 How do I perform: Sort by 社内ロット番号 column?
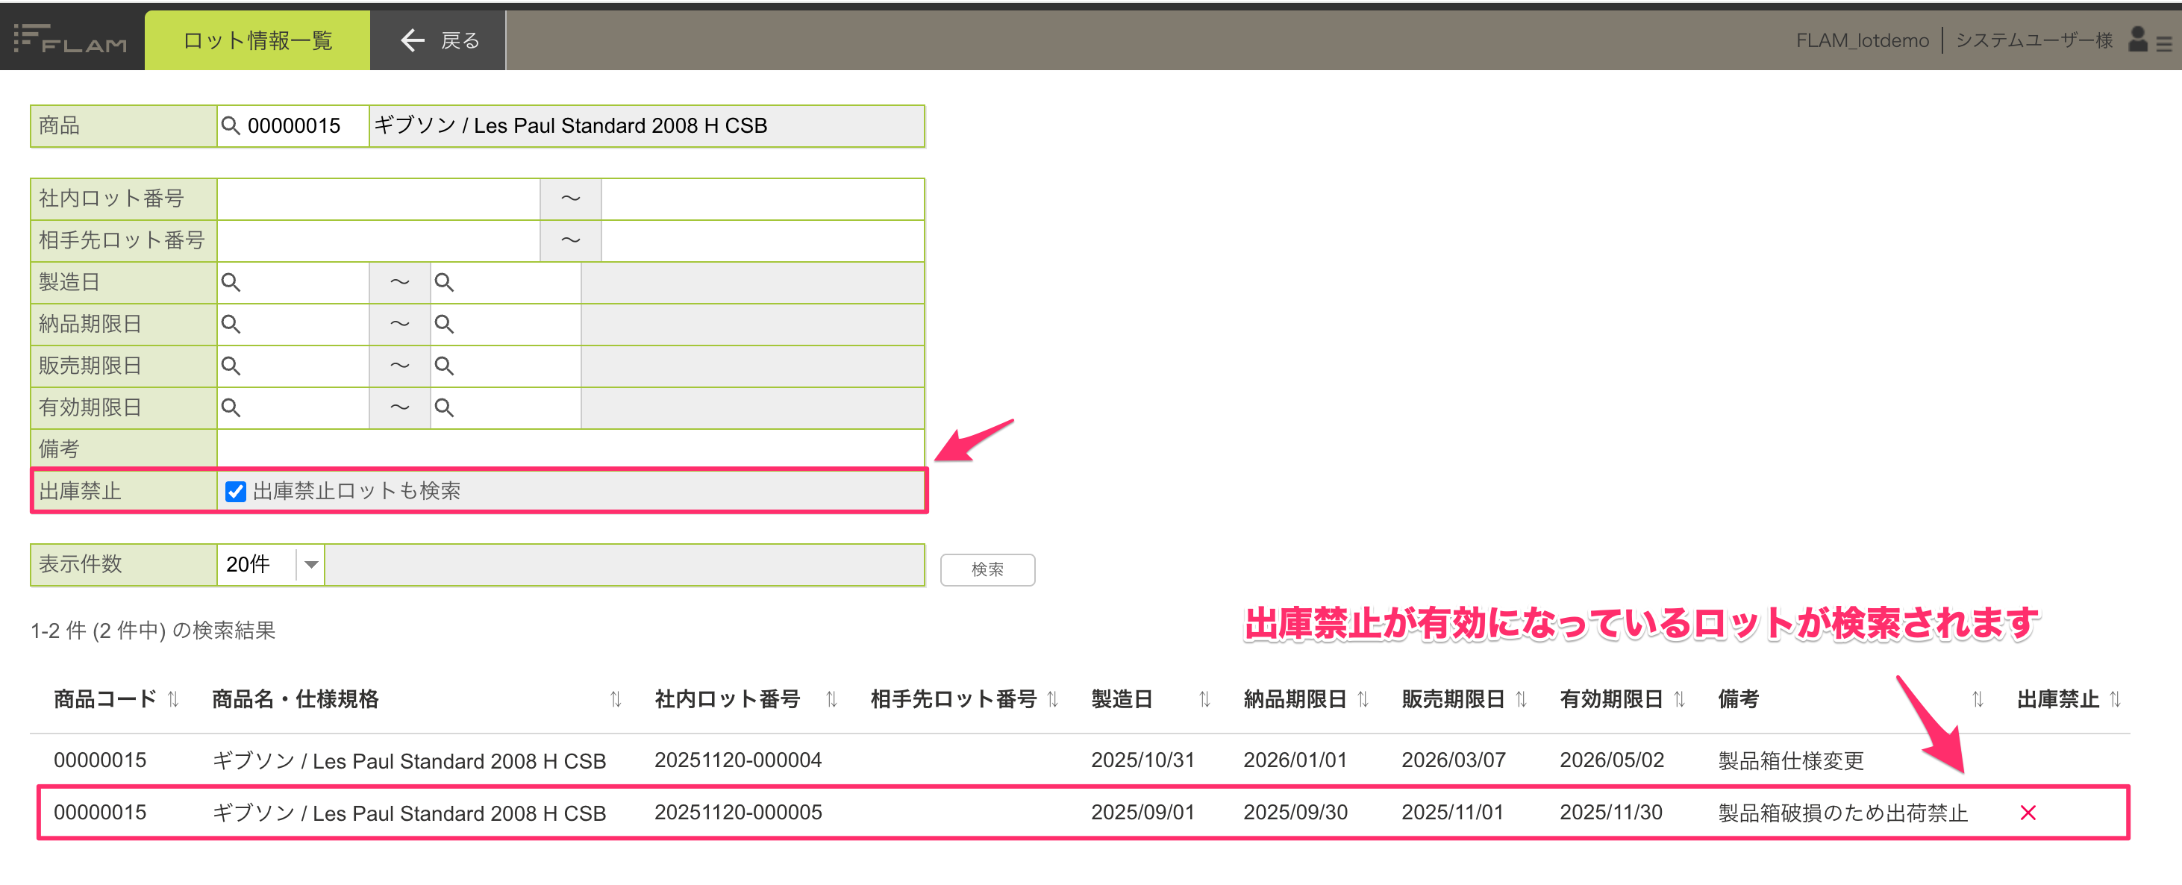point(832,698)
